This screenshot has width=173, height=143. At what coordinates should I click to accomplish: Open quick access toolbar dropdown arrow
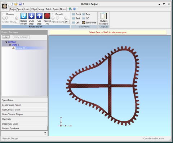pyautogui.click(x=23, y=4)
